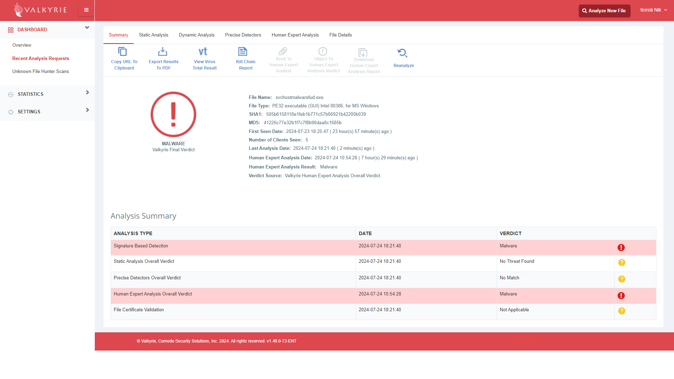Viewport: 674px width, 379px height.
Task: Open the Unknown File Hunter Scans link
Action: point(40,72)
